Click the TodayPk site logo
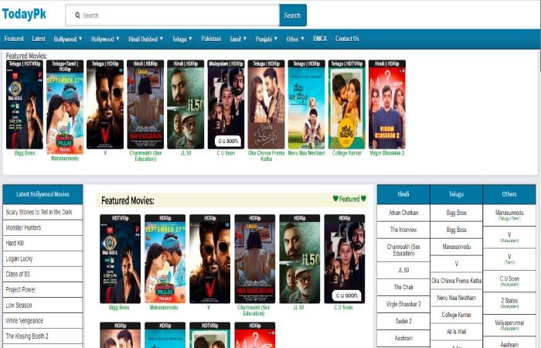The width and height of the screenshot is (541, 348). tap(24, 14)
